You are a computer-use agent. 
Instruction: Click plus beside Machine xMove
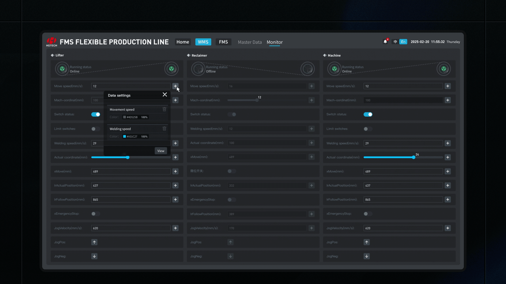[448, 171]
